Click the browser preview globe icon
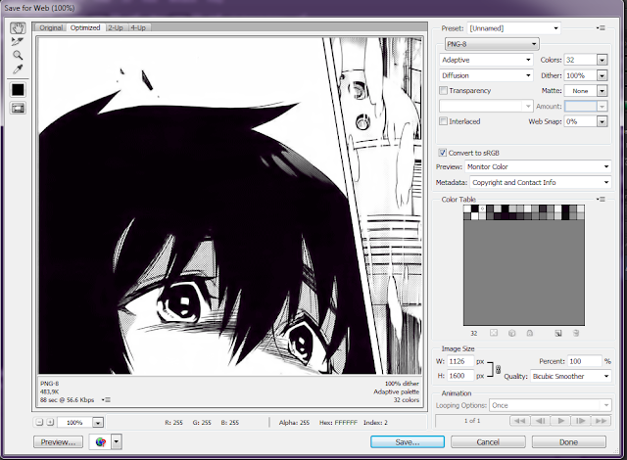 pos(100,442)
